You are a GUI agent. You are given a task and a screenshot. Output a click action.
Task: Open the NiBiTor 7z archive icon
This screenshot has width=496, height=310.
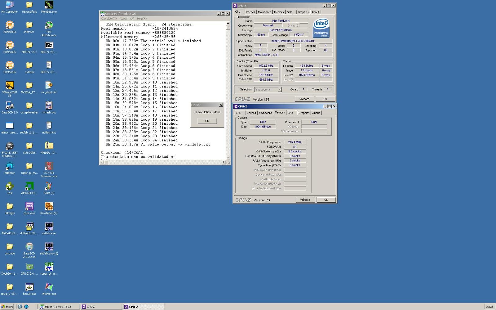click(49, 47)
